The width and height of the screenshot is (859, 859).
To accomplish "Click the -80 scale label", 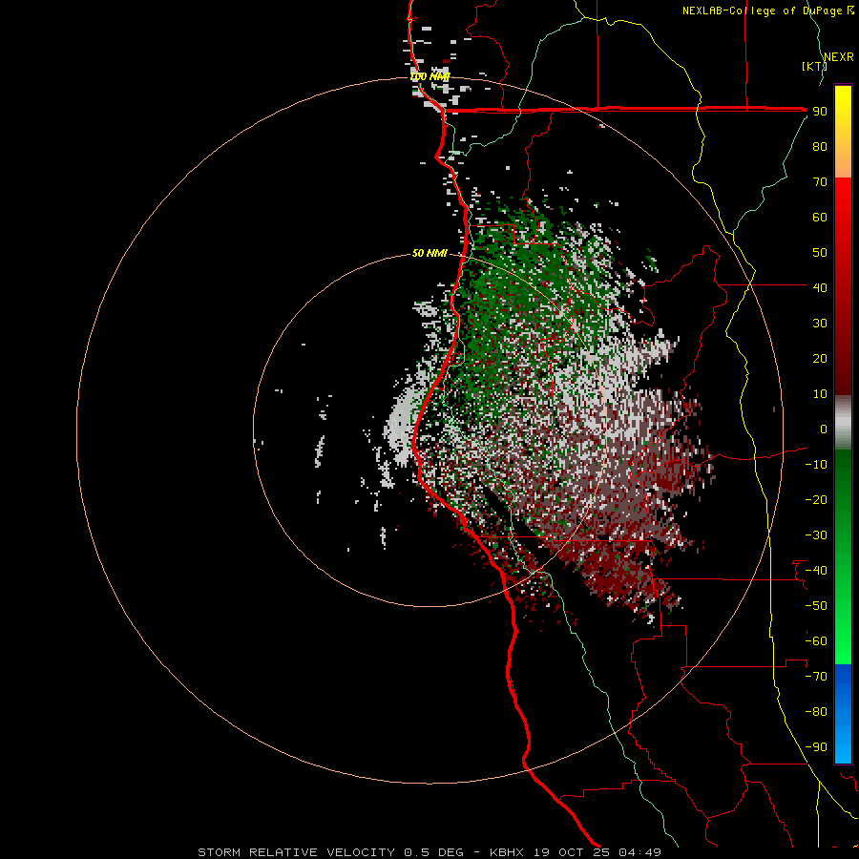I will click(816, 712).
